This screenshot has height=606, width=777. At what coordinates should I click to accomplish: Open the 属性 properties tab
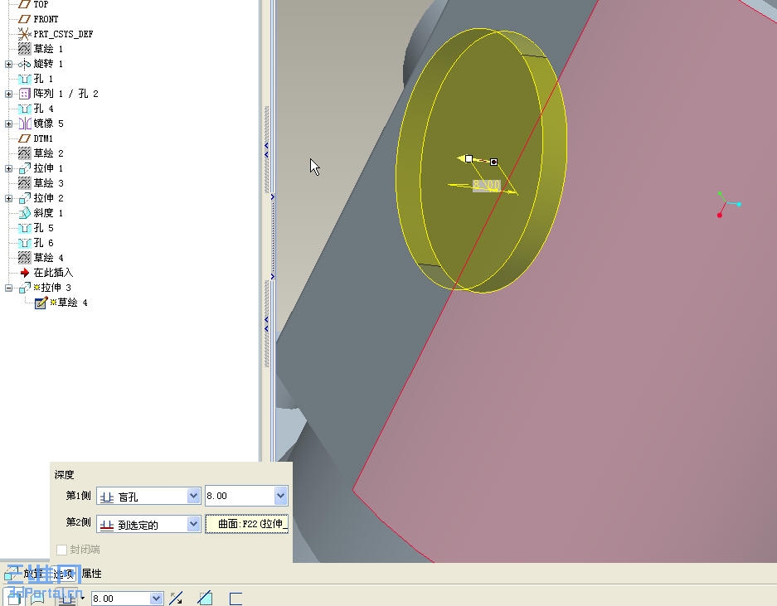click(92, 574)
